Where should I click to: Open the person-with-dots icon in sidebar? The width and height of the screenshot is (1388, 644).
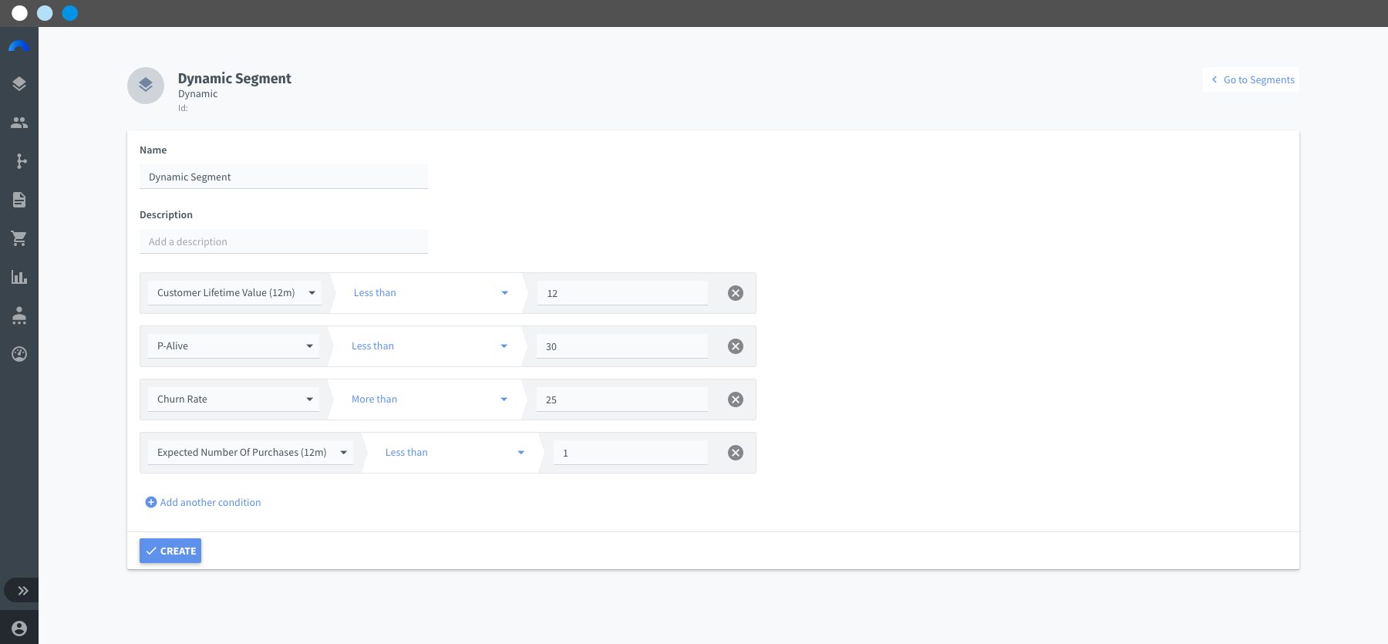pos(19,315)
